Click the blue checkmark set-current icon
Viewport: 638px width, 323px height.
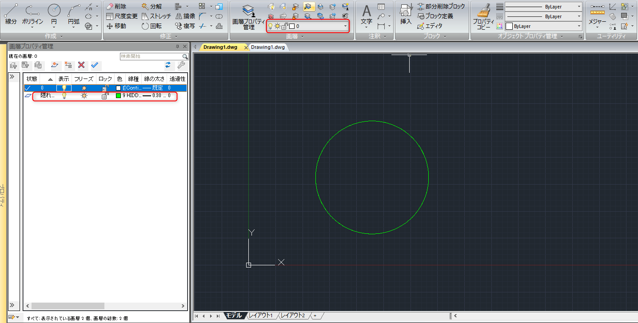95,65
